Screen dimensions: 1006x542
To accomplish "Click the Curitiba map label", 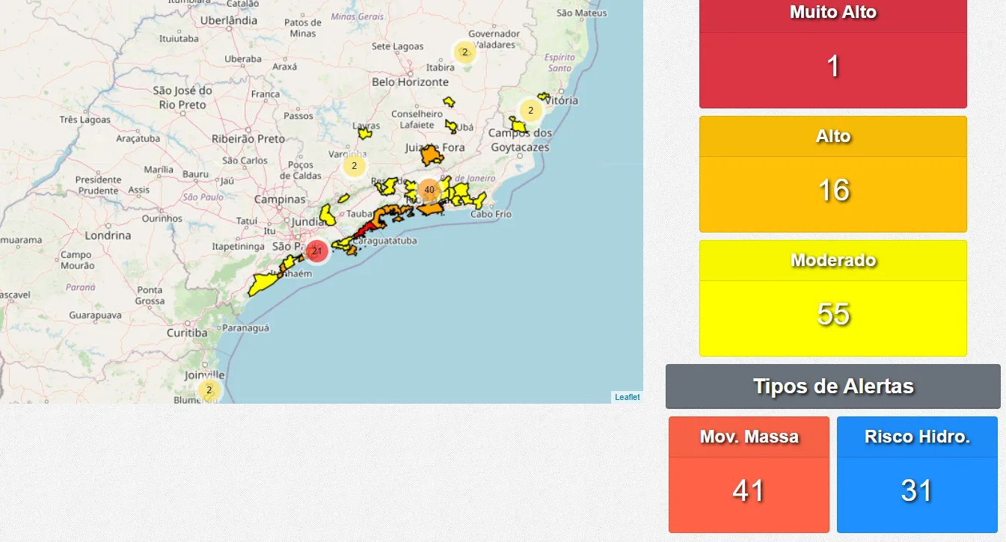I will click(x=187, y=333).
